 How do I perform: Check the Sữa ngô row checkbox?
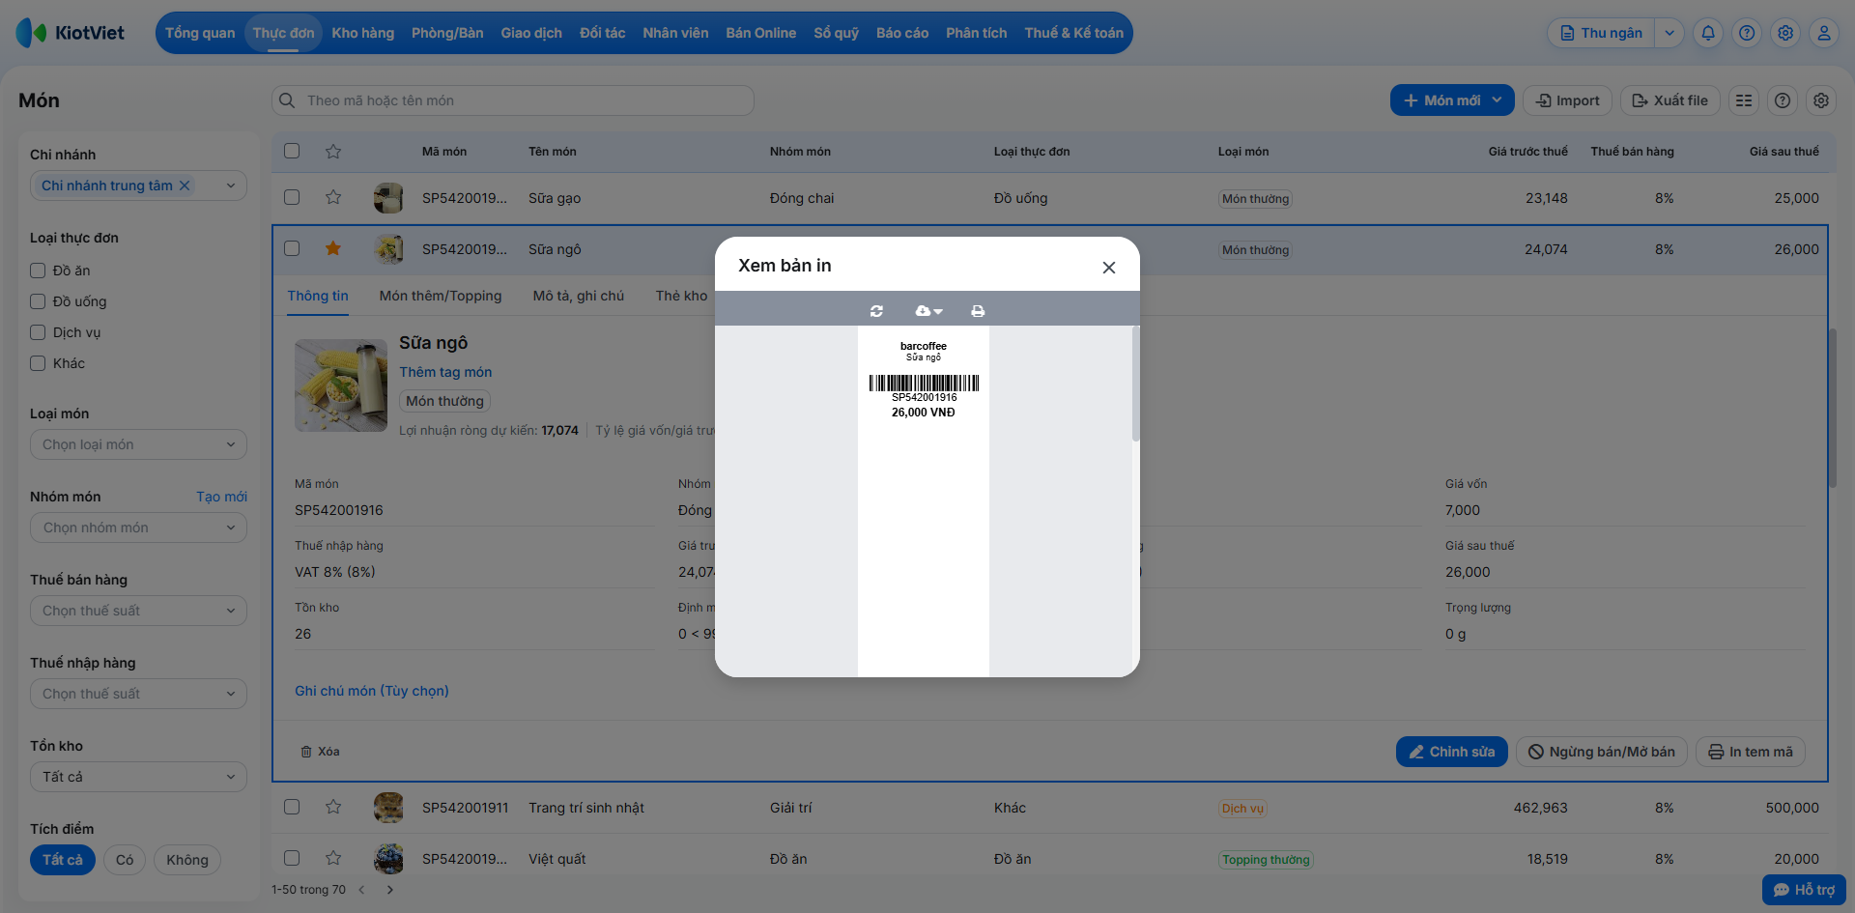pyautogui.click(x=292, y=248)
